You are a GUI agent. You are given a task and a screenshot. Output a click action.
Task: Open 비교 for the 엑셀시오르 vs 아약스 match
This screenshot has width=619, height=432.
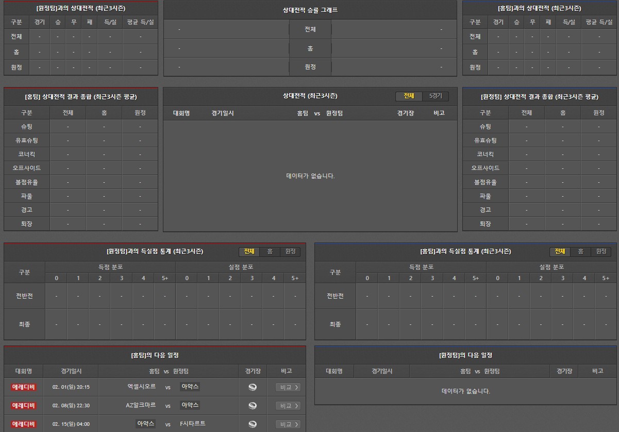point(288,387)
